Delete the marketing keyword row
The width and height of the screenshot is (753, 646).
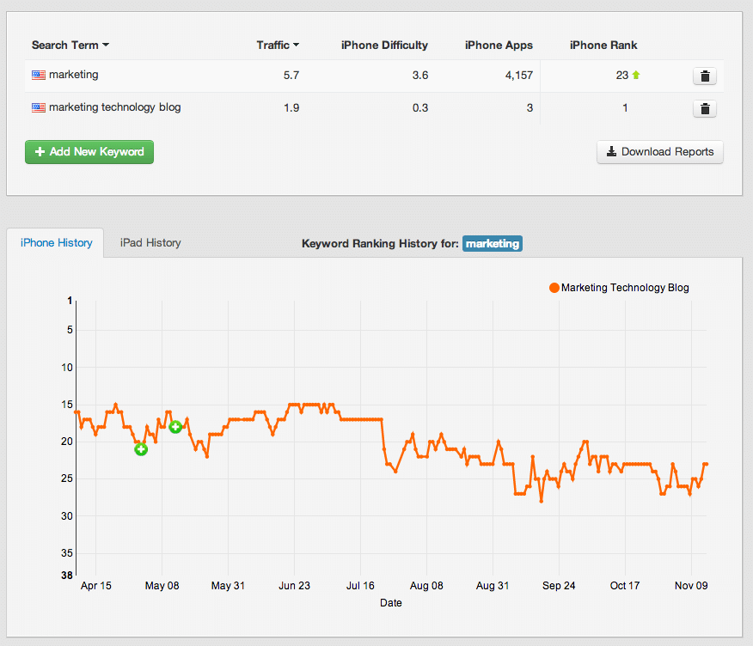coord(705,76)
